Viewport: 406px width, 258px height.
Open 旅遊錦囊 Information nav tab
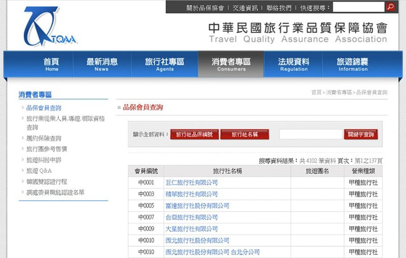(353, 64)
